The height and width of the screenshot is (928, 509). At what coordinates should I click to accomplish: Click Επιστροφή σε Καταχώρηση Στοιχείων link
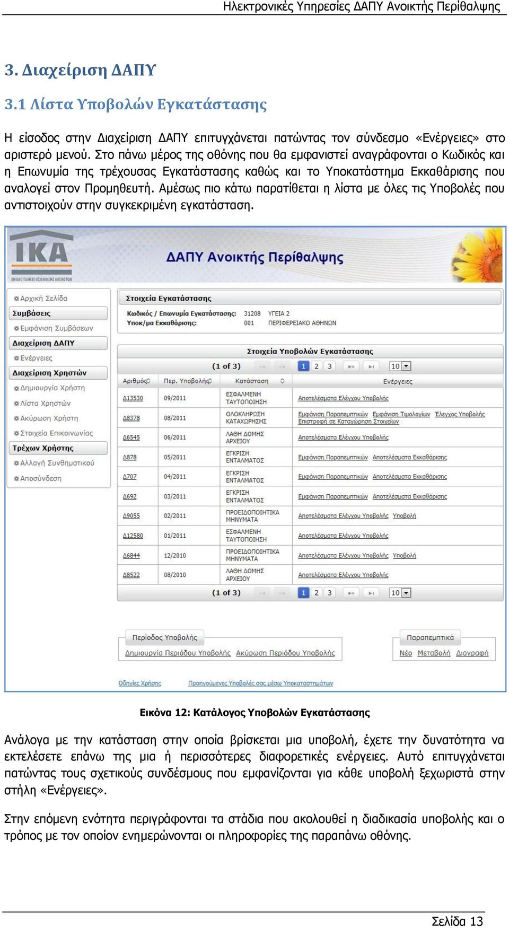click(x=348, y=422)
